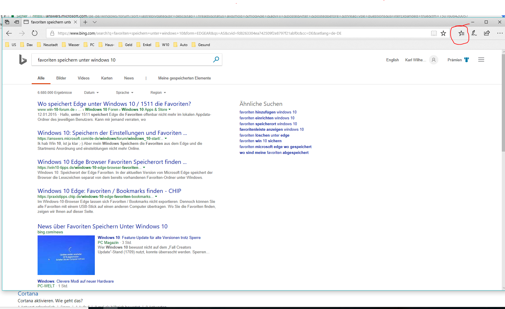Expand the Sprache filter dropdown

[x=124, y=93]
